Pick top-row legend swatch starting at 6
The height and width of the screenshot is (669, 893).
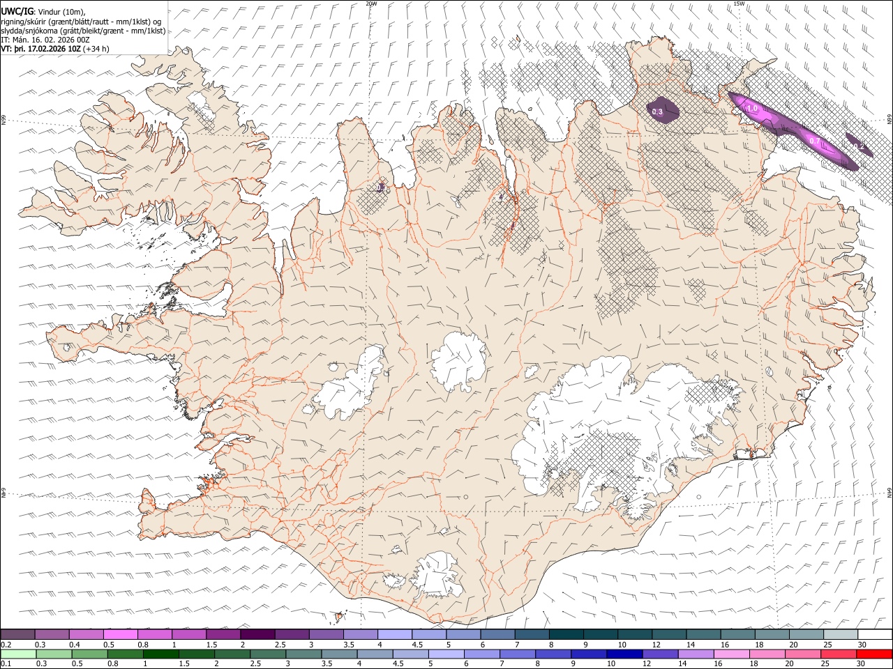[x=497, y=634]
